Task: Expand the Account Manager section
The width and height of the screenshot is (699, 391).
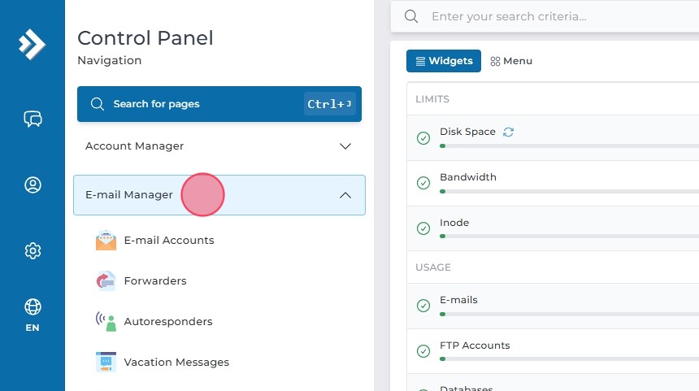Action: [345, 146]
